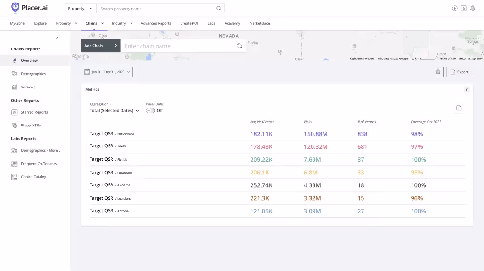Open Chains Catalog link
Image resolution: width=484 pixels, height=271 pixels.
point(34,177)
